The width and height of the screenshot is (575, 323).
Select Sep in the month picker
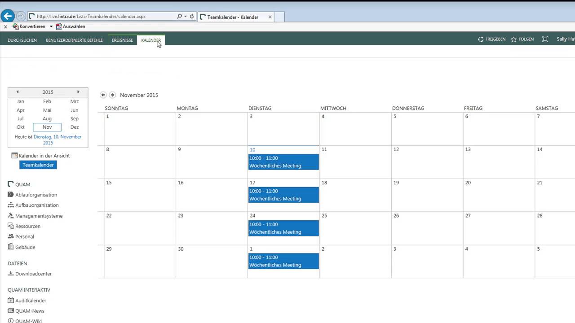coord(75,118)
